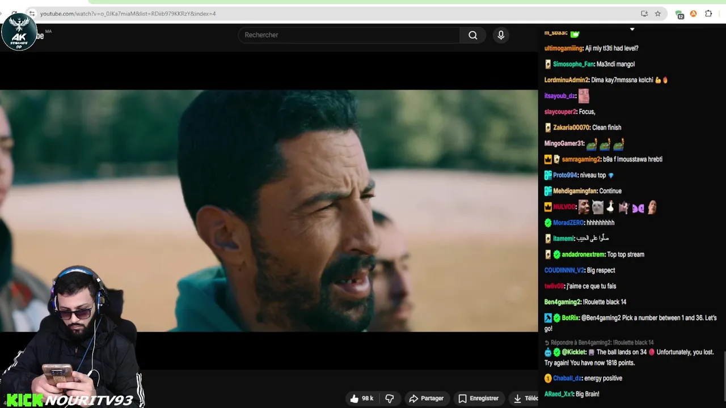Click the verified badge beside MoradZERO
726x408 pixels.
click(x=548, y=223)
